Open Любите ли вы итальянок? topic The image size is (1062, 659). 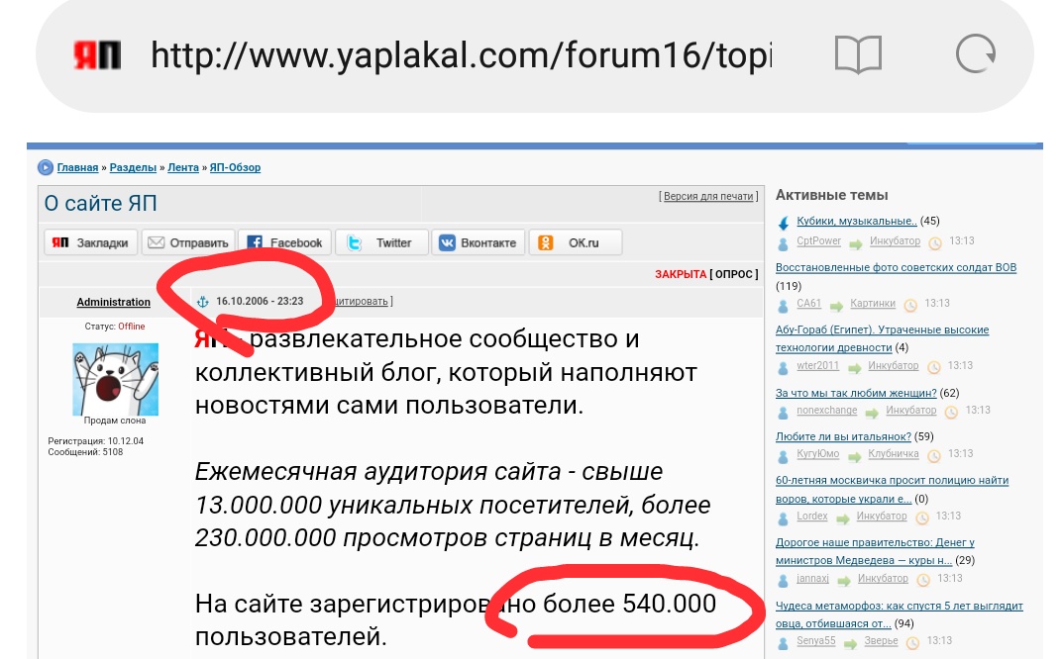coord(843,436)
